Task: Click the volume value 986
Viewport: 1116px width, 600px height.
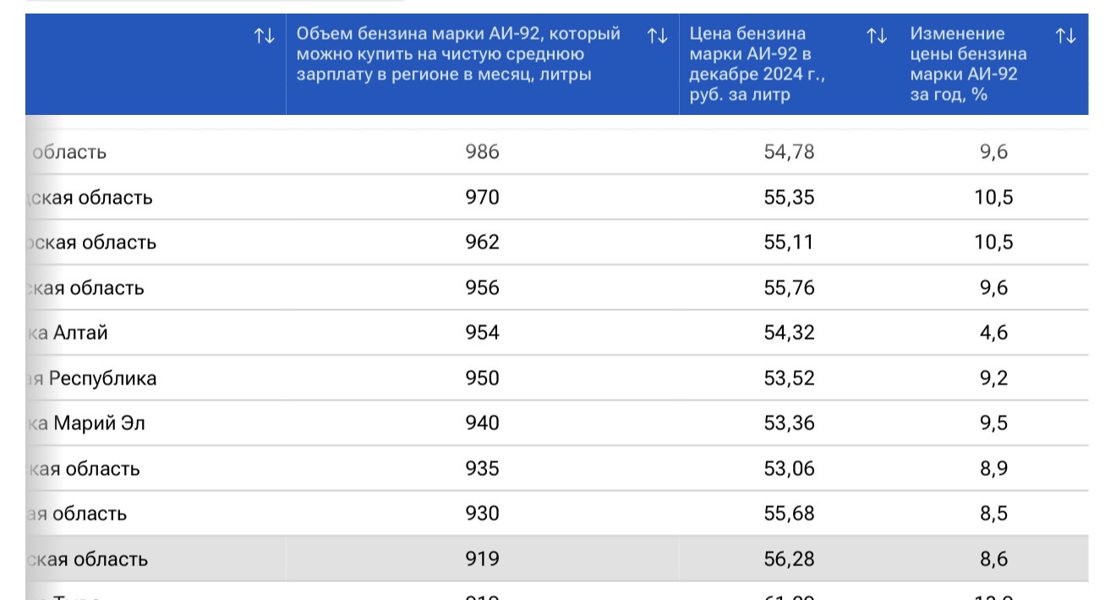Action: tap(482, 152)
